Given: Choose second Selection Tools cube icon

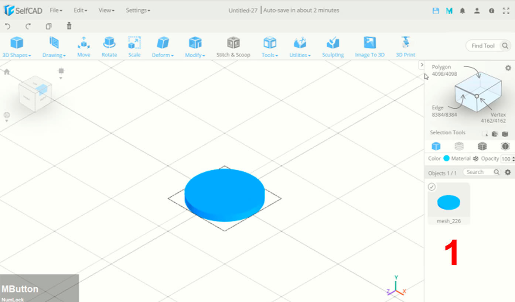Looking at the screenshot, I should (x=495, y=134).
